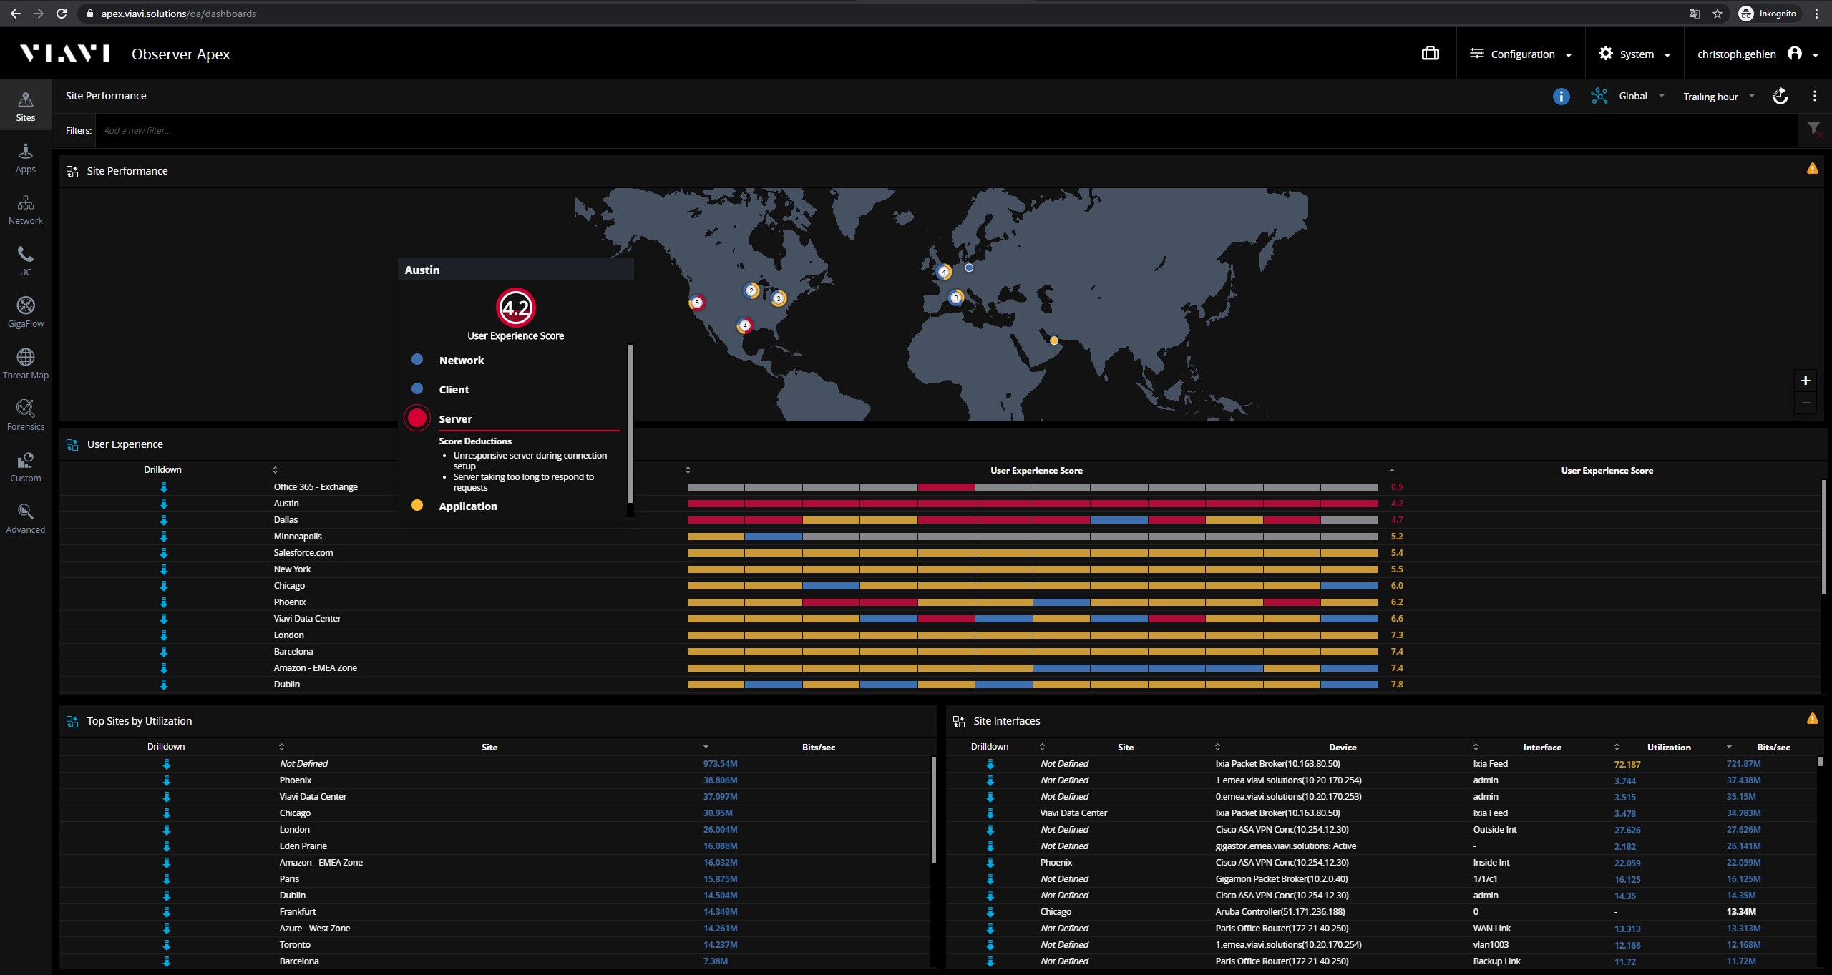Open the Configuration dropdown menu
1832x975 pixels.
[x=1521, y=54]
